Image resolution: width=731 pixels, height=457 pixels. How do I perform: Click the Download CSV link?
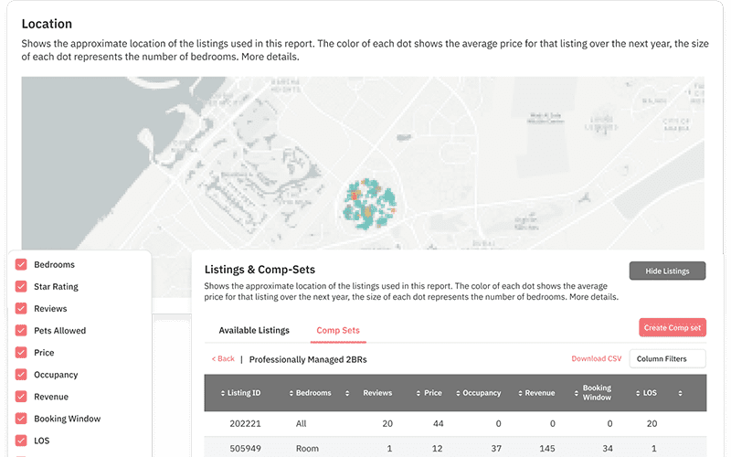[x=596, y=359]
